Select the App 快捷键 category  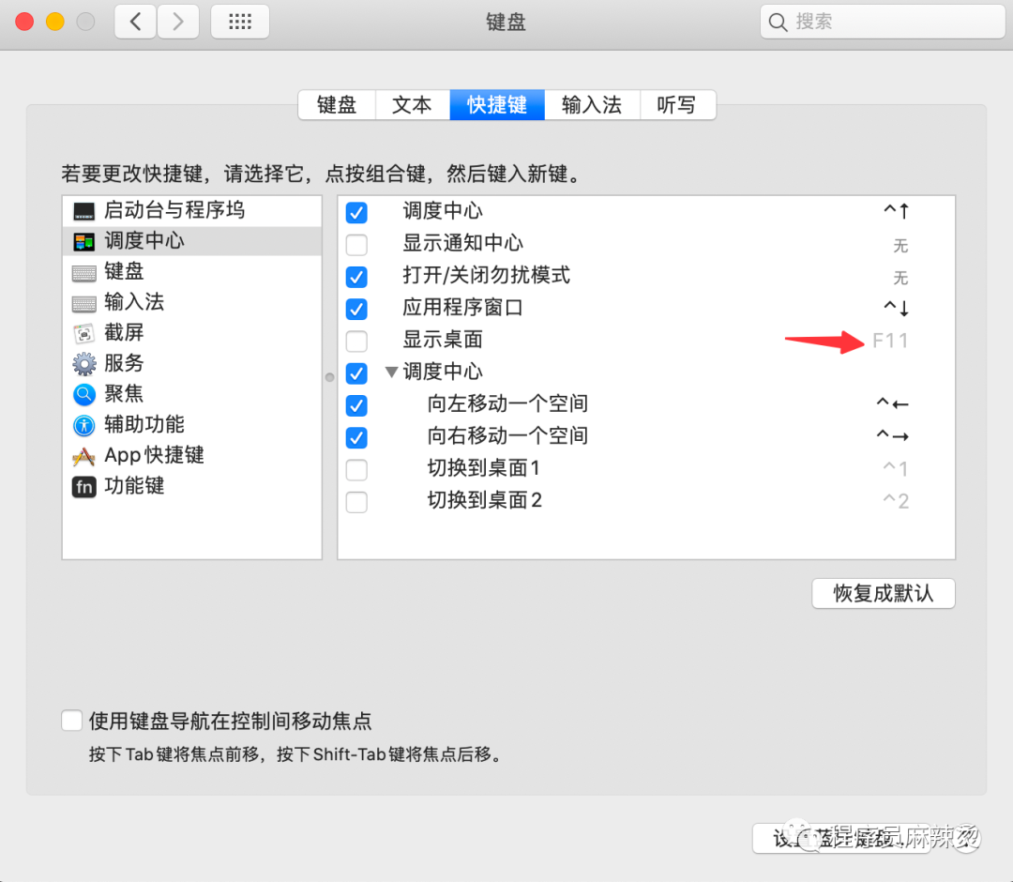point(83,455)
